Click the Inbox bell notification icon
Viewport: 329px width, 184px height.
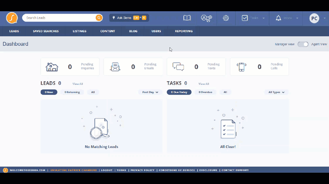pyautogui.click(x=278, y=18)
